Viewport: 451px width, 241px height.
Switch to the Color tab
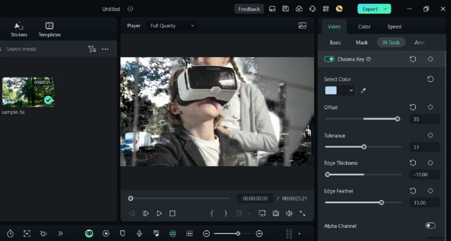click(x=364, y=27)
